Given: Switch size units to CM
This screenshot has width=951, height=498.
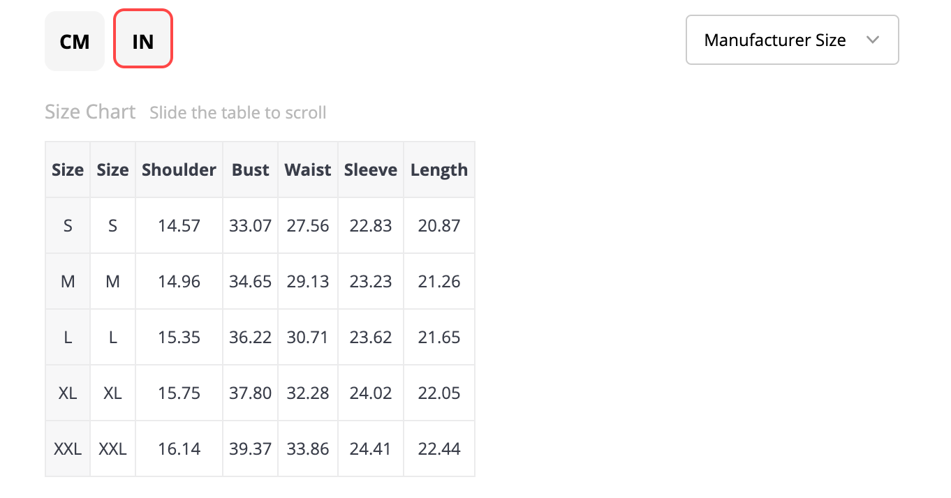Looking at the screenshot, I should tap(75, 41).
